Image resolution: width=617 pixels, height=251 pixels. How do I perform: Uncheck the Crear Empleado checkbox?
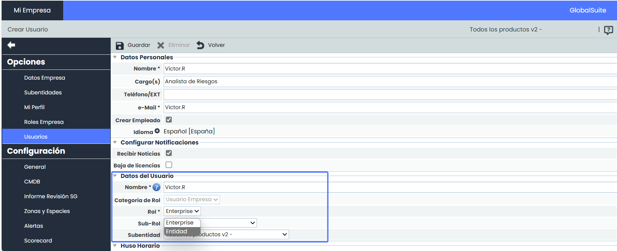[x=169, y=120]
